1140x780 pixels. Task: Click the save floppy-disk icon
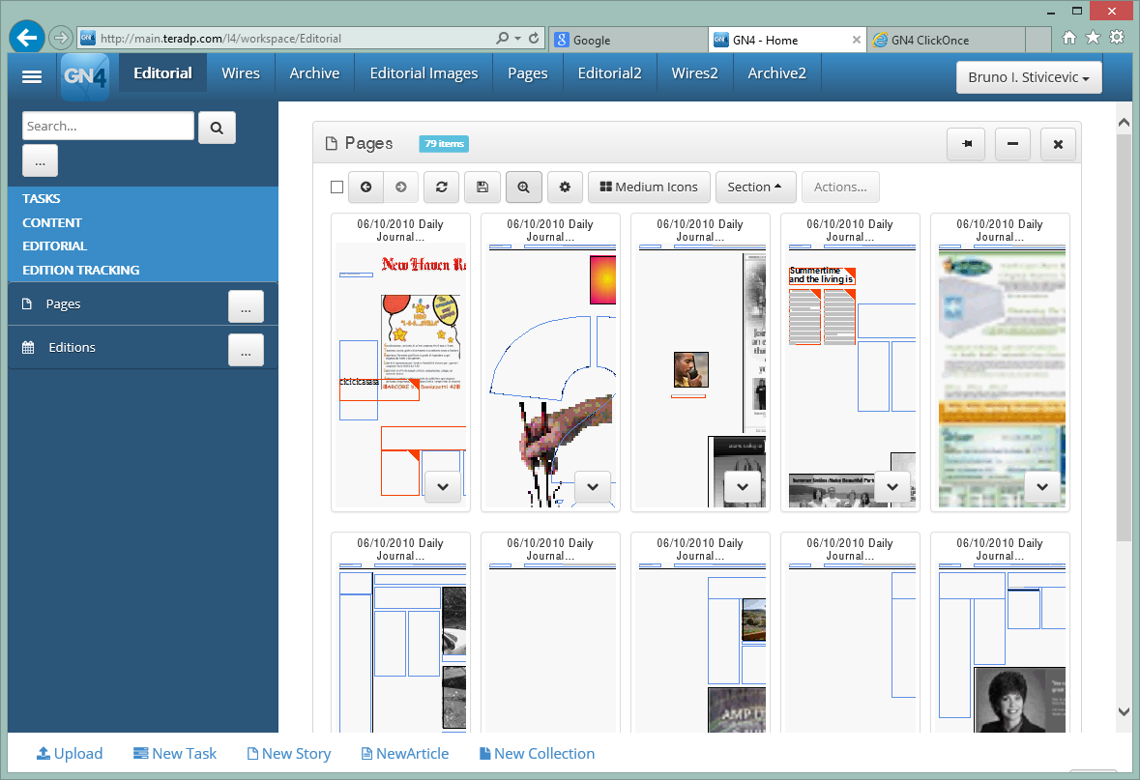pos(482,187)
